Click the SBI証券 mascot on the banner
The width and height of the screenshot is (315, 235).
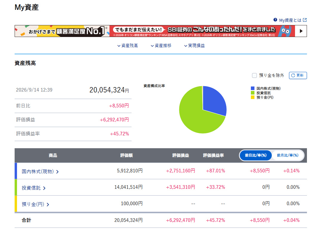(x=286, y=31)
